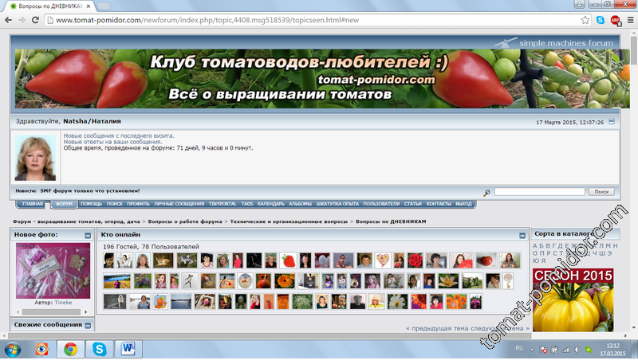Open the 'ЛИЧНЫЕ СООБЩЕНИЯ' menu tab
The image size is (638, 360).
coord(179,204)
